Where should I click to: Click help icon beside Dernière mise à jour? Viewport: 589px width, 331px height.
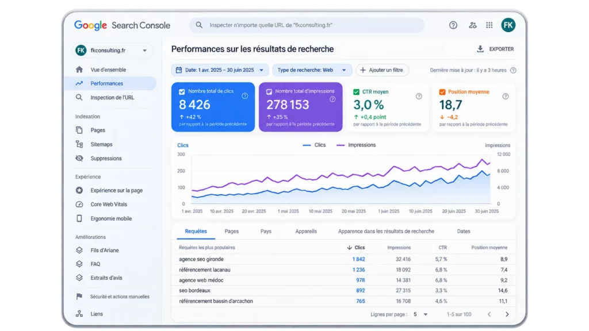[x=513, y=70]
